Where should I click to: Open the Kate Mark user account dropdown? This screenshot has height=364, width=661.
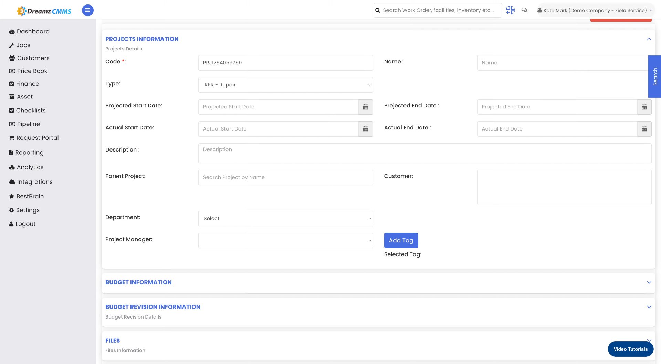tap(595, 10)
